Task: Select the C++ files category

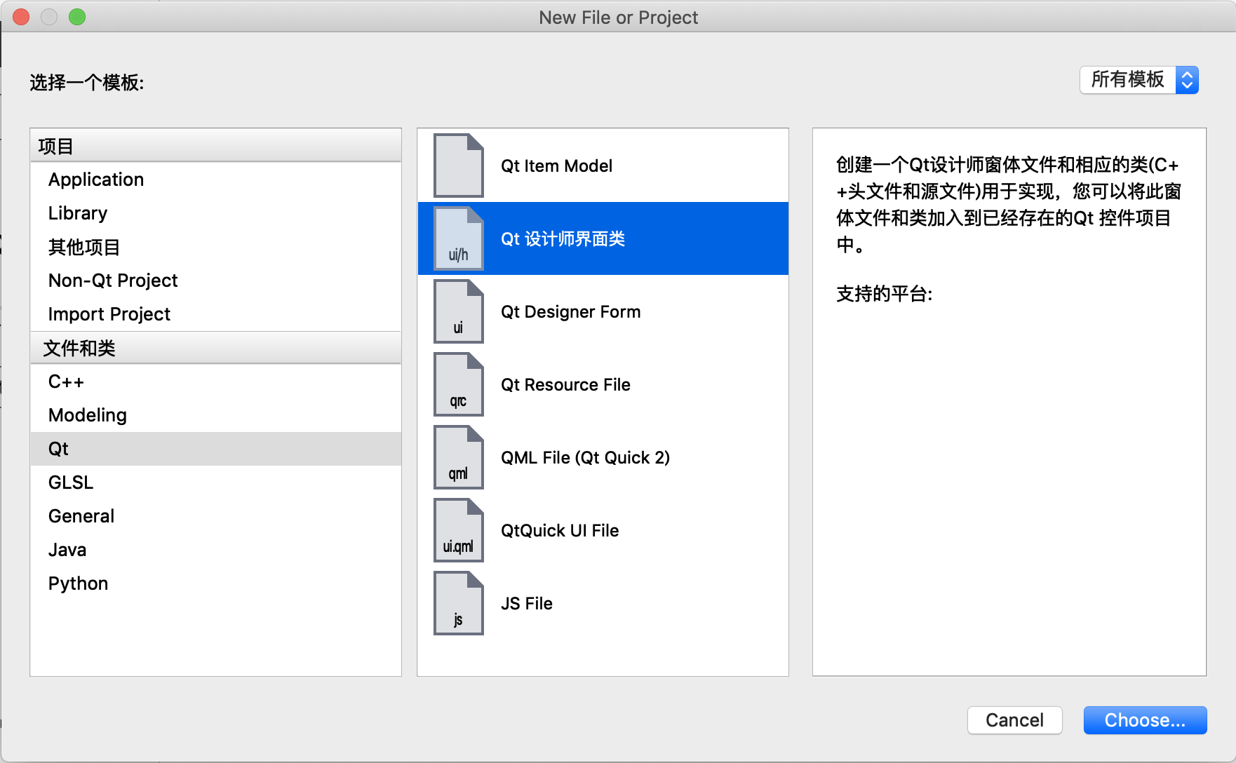Action: 216,381
